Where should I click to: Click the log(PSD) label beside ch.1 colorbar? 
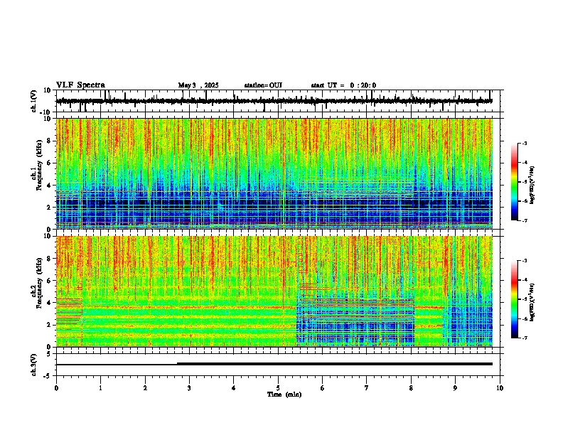(x=532, y=186)
